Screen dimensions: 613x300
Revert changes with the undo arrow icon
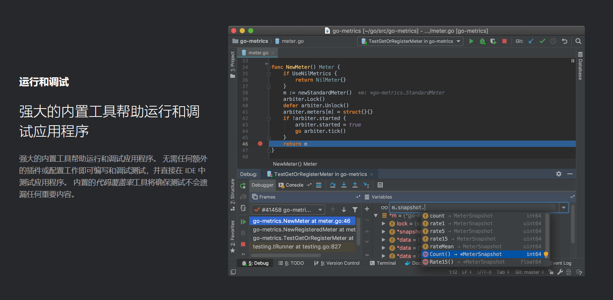click(564, 41)
